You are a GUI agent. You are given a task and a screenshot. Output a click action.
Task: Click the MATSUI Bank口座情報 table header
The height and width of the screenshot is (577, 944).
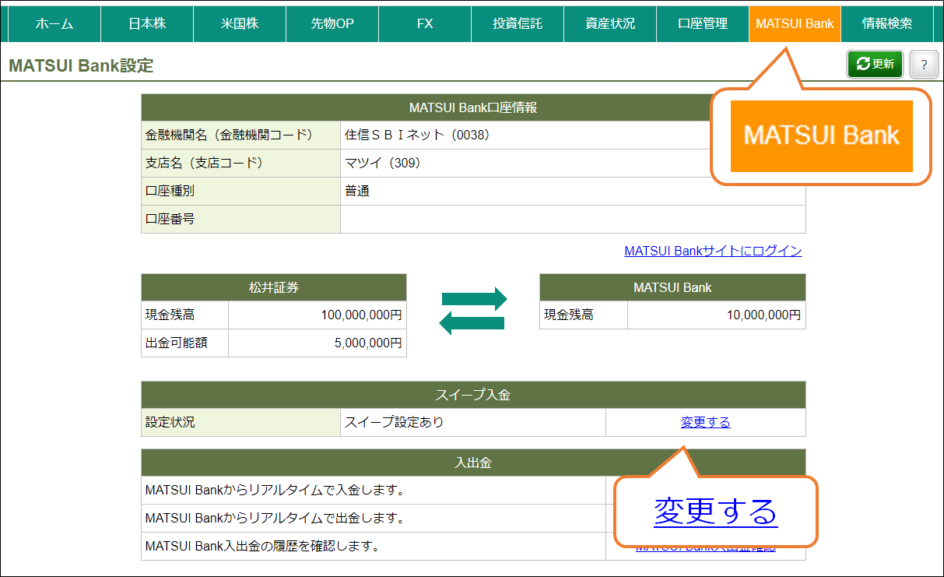pos(473,107)
